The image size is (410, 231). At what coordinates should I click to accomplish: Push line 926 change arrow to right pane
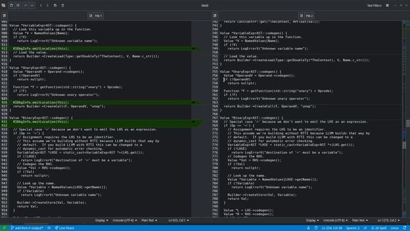[x=193, y=103]
